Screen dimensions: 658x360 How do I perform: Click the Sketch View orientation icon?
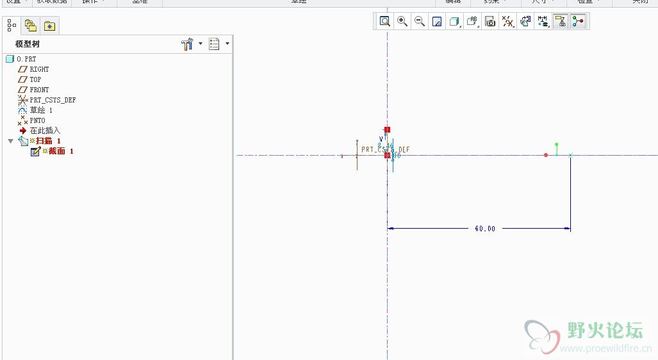point(525,21)
